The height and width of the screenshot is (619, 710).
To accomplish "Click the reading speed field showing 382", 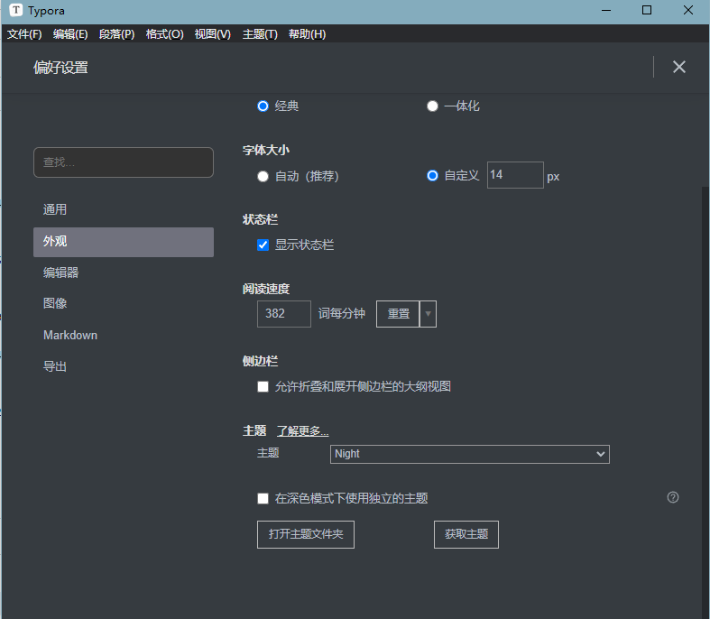I will tap(284, 314).
